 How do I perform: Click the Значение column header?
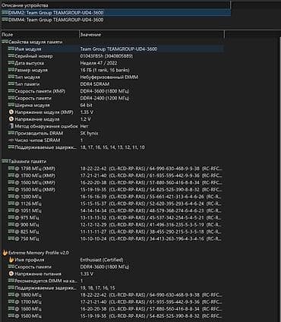tap(90, 35)
